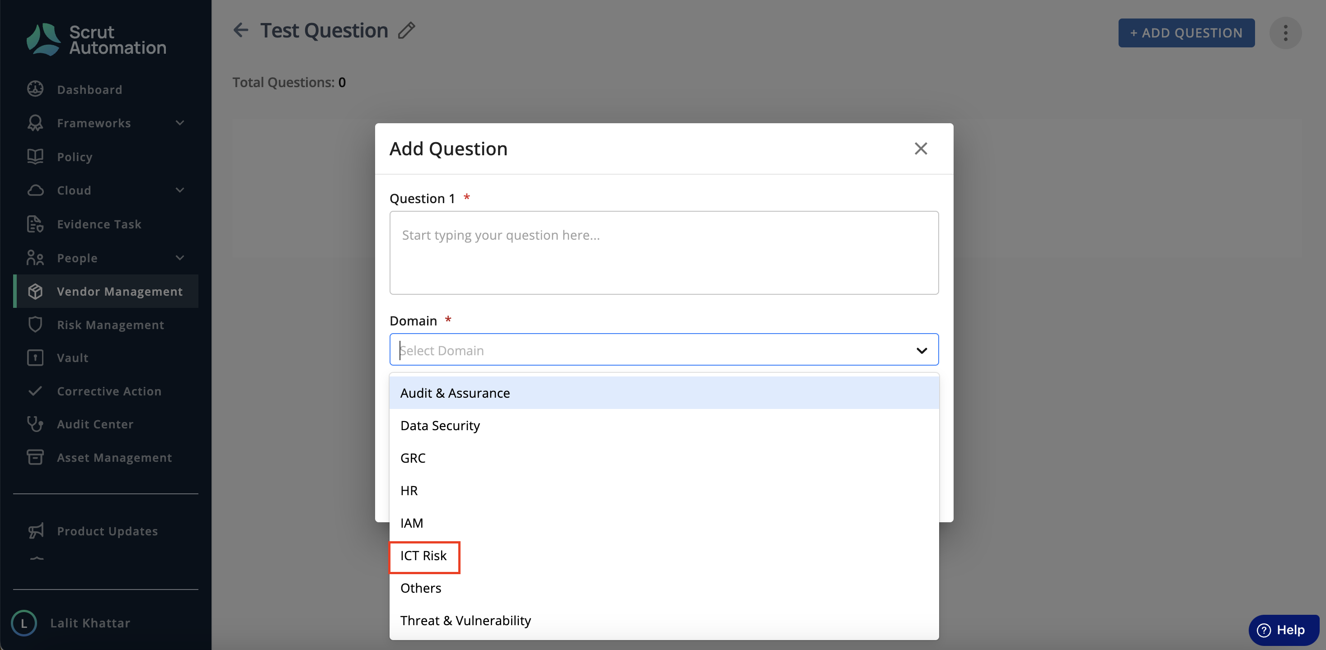The width and height of the screenshot is (1326, 650).
Task: Open the three-dot more options menu
Action: [x=1285, y=33]
